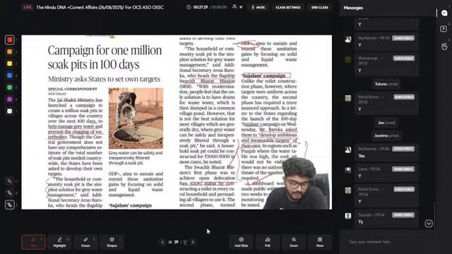This screenshot has height=254, width=452.
Task: Pick the green pen color
Action: point(9,87)
